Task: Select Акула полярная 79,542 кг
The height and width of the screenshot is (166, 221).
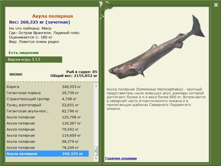Action: (47, 129)
